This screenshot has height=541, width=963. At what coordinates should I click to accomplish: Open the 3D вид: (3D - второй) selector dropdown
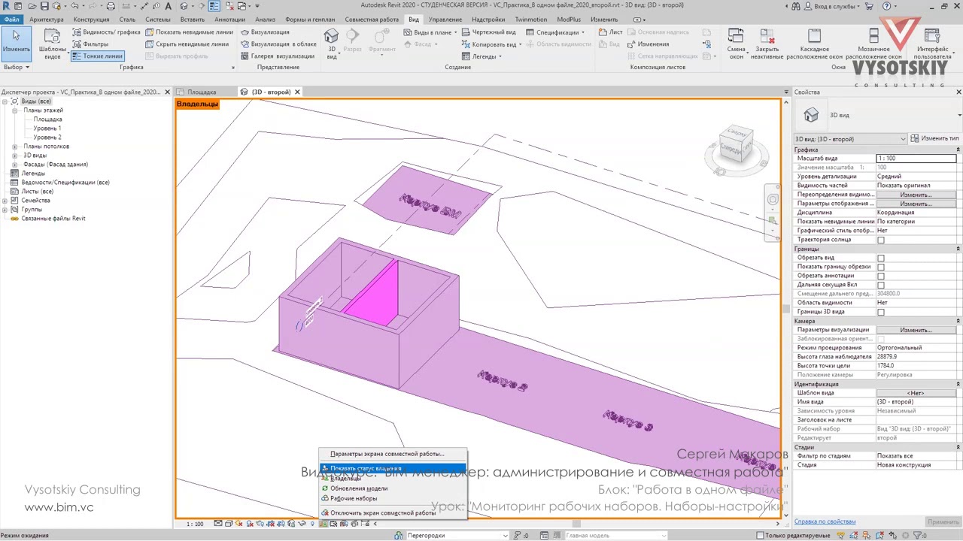tap(851, 139)
